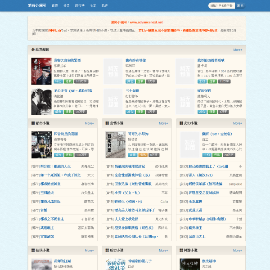The image size is (270, 270).
Task: Click the grid icon beside 玄幻小说
Action: pos(181,123)
